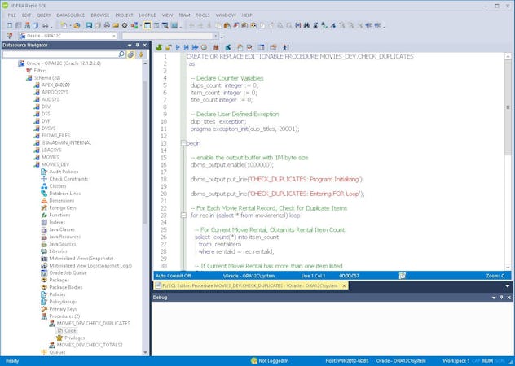This screenshot has height=366, width=515.
Task: Click the binoculars Find icon in main toolbar
Action: coord(306,25)
